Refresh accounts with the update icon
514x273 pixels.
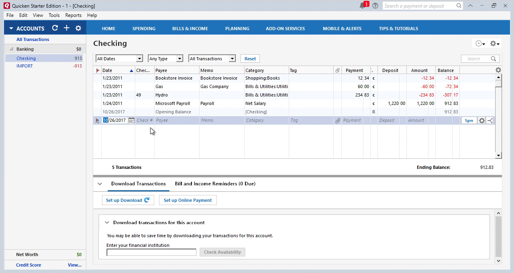55,28
